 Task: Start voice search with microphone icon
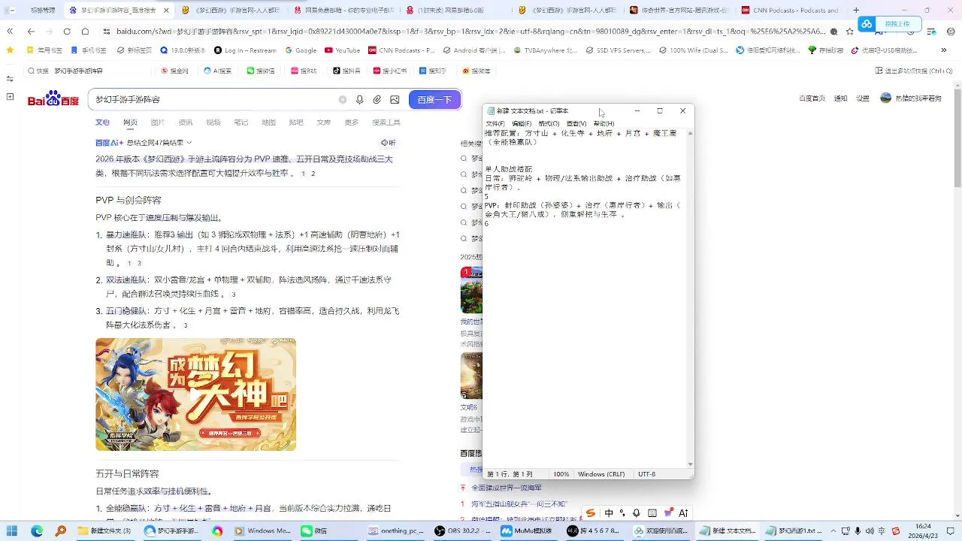point(360,99)
